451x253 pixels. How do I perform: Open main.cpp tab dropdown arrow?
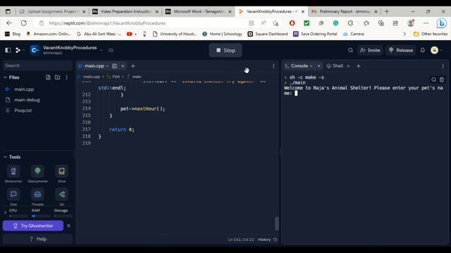pyautogui.click(x=107, y=66)
